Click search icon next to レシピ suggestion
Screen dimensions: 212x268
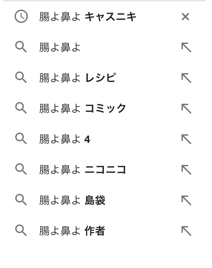pos(21,78)
